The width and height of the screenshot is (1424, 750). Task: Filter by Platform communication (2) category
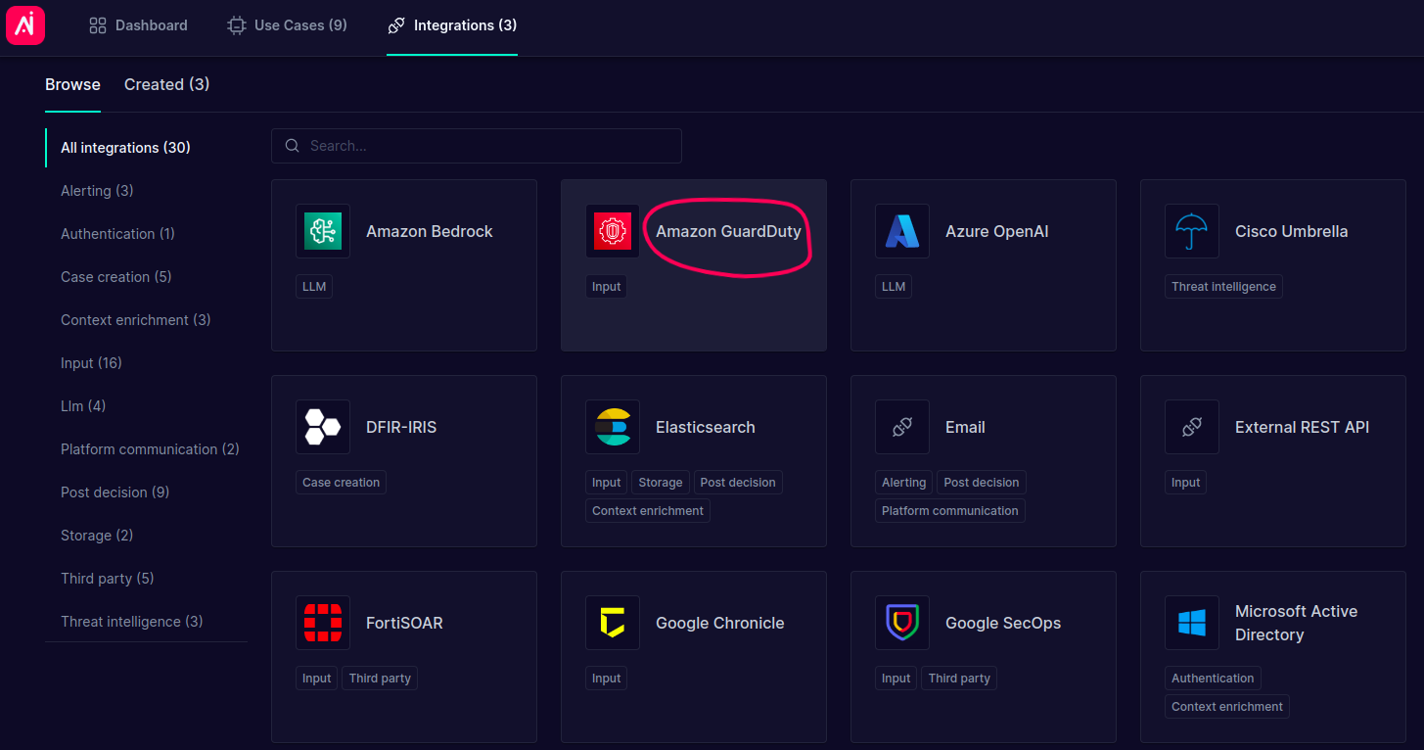(x=150, y=449)
